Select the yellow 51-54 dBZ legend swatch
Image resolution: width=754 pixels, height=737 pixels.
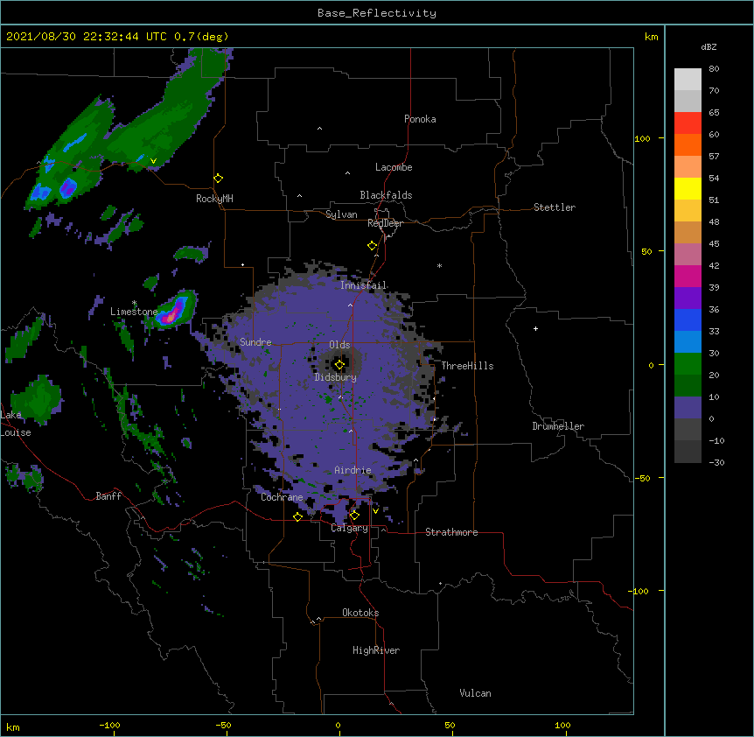pyautogui.click(x=688, y=188)
